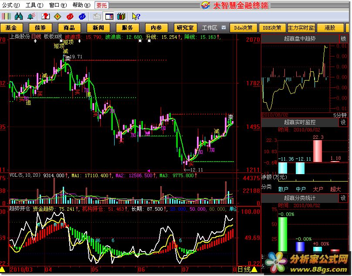Switch to the 债券 tab

pos(41,28)
